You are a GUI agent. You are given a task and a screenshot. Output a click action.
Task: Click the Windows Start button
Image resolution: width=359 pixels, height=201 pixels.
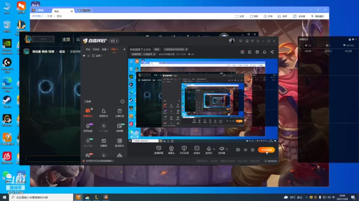coord(4,197)
